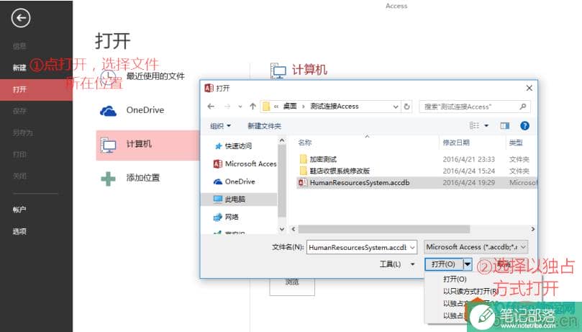Image resolution: width=582 pixels, height=332 pixels.
Task: Open recent locations dropdown arrow
Action: (240, 107)
